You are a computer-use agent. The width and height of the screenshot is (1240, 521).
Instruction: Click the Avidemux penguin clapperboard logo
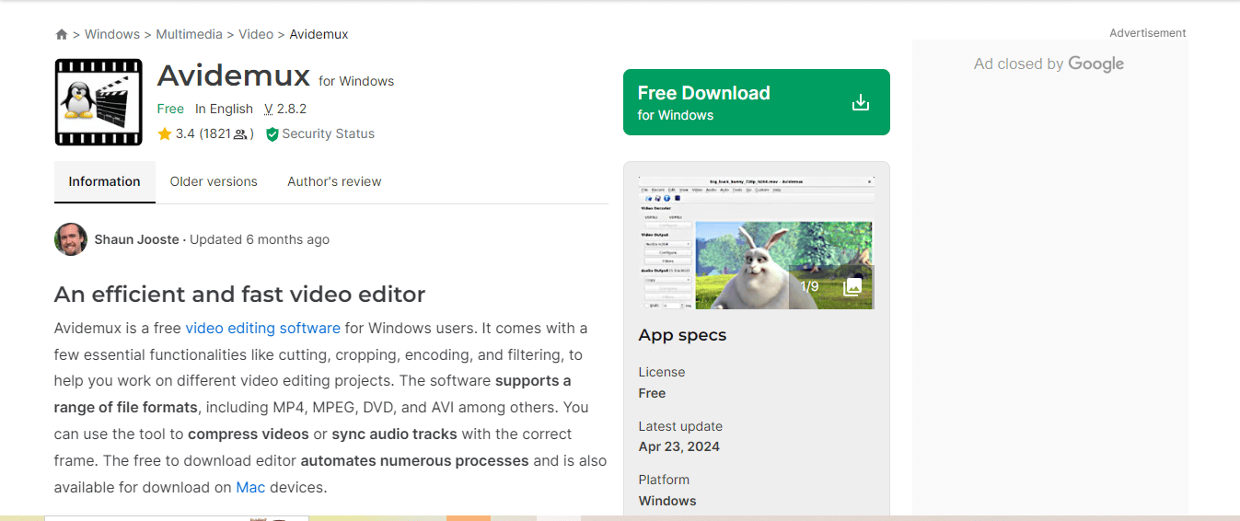coord(99,102)
